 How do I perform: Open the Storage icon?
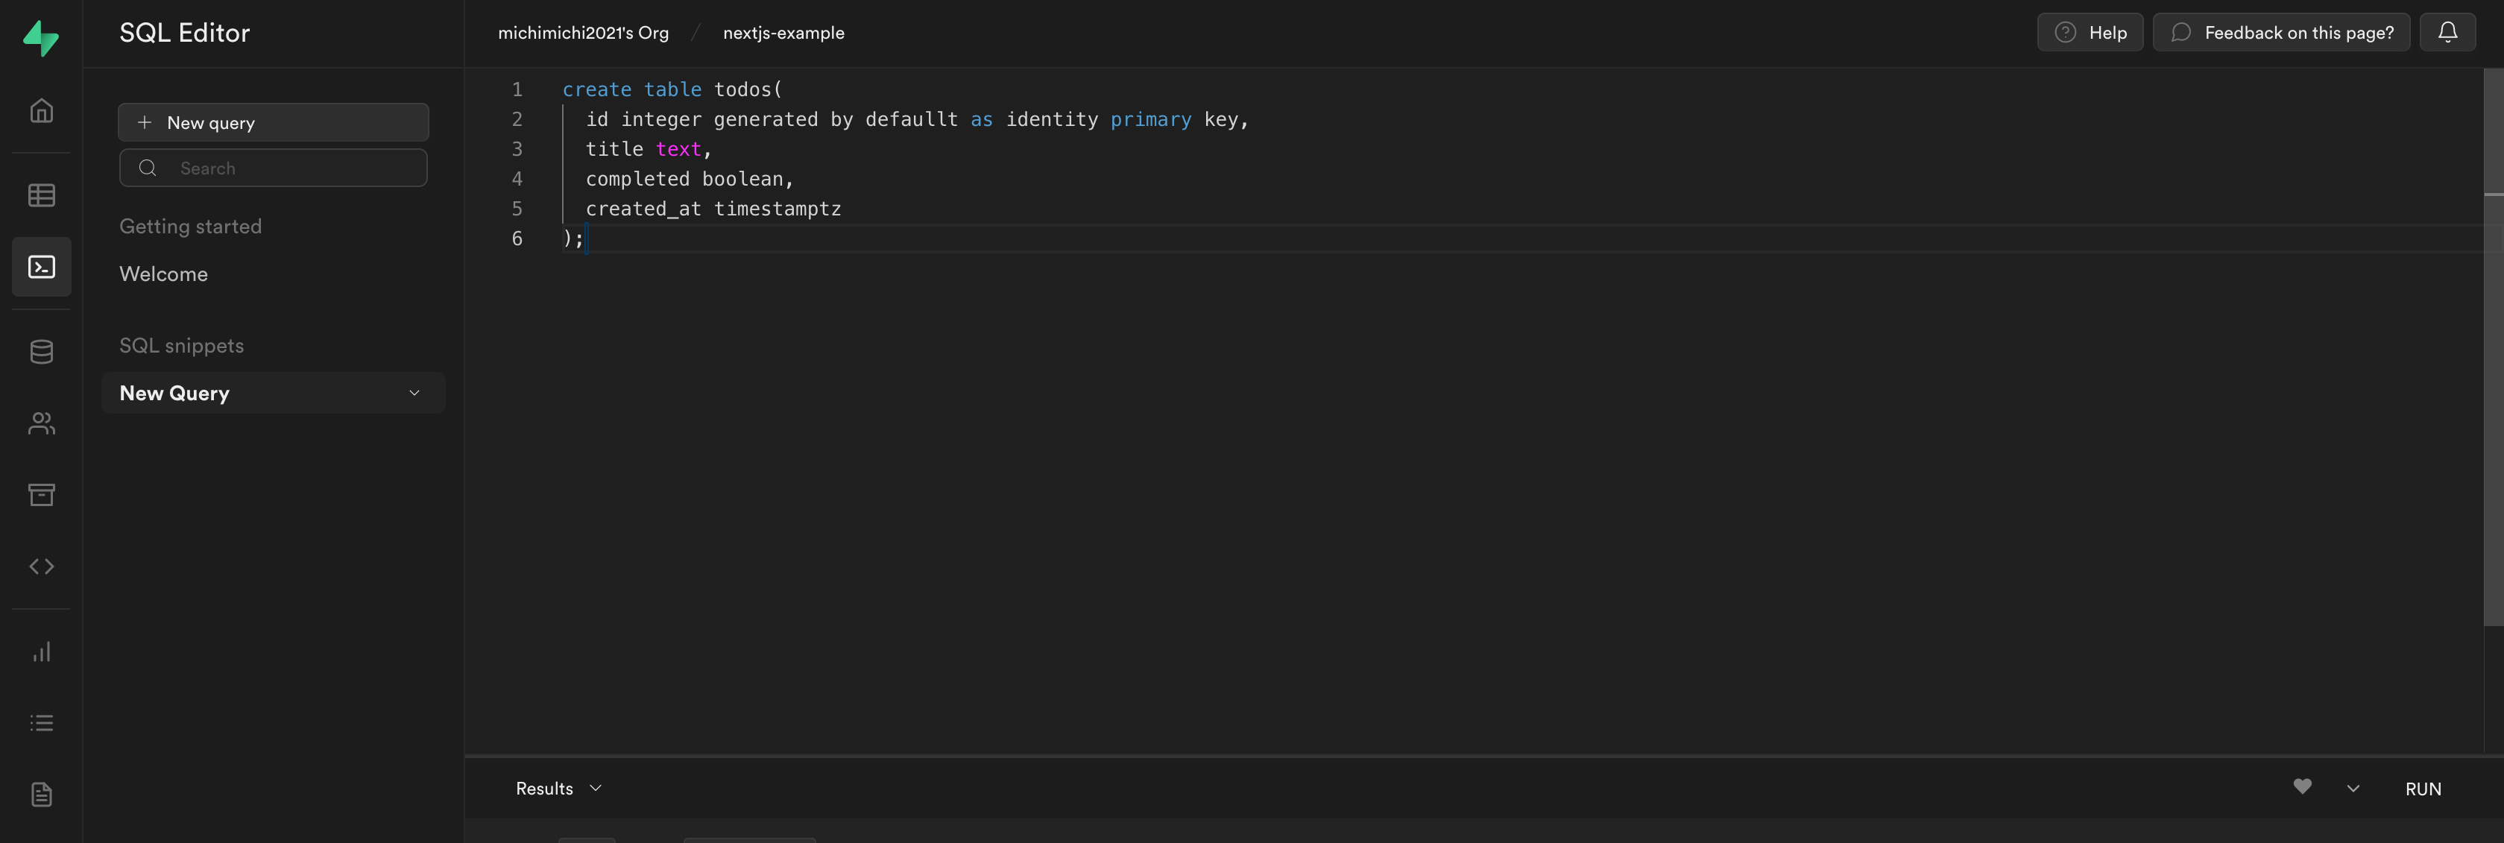[x=41, y=494]
